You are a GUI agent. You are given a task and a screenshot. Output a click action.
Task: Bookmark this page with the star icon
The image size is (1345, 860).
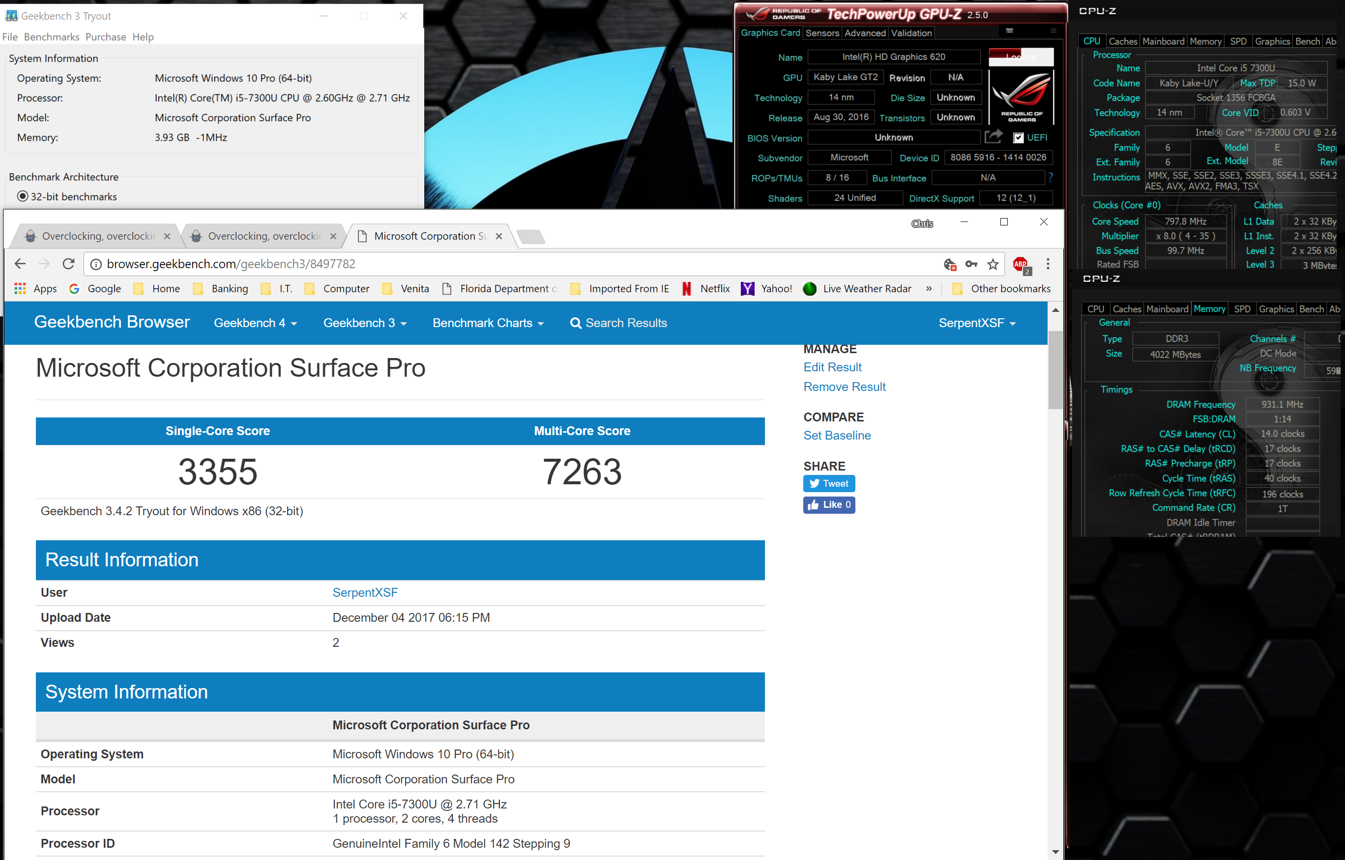pyautogui.click(x=993, y=264)
